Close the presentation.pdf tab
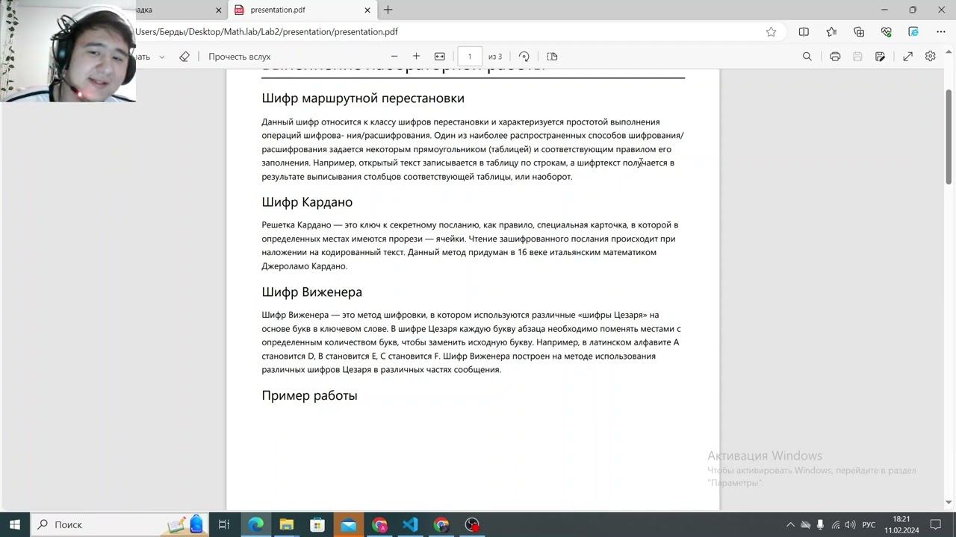Screen dimensions: 956x537 point(367,10)
